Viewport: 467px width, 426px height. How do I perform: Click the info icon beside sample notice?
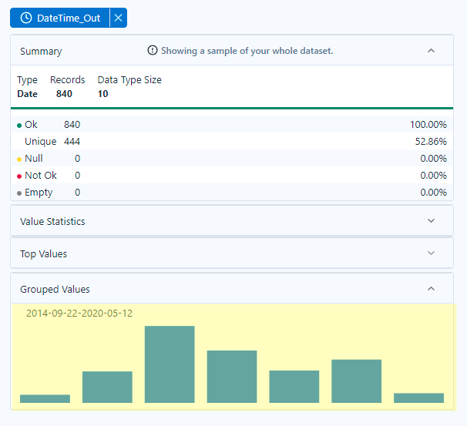coord(153,51)
